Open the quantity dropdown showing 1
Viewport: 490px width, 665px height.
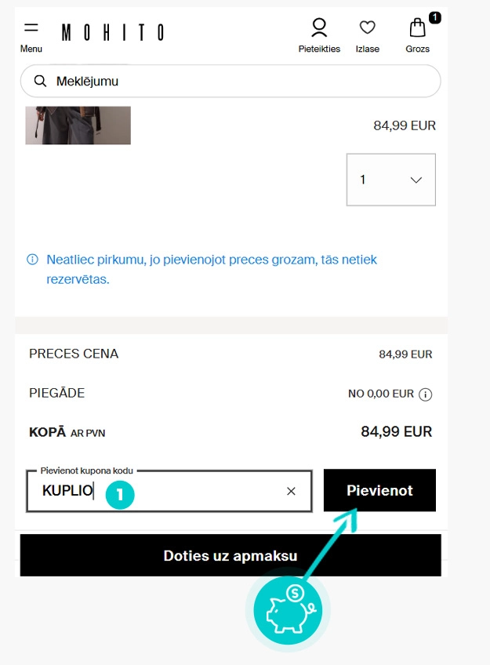point(390,180)
